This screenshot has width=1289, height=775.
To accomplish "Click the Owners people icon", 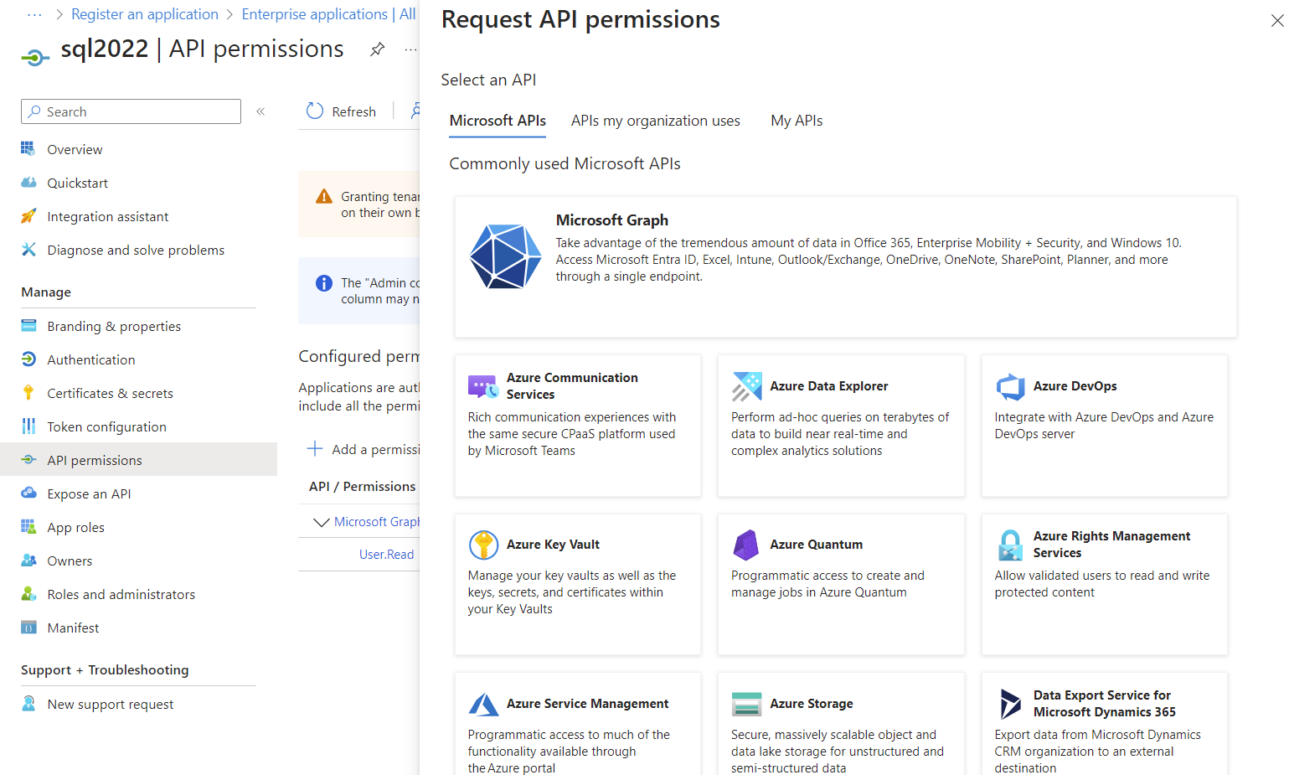I will click(x=28, y=560).
